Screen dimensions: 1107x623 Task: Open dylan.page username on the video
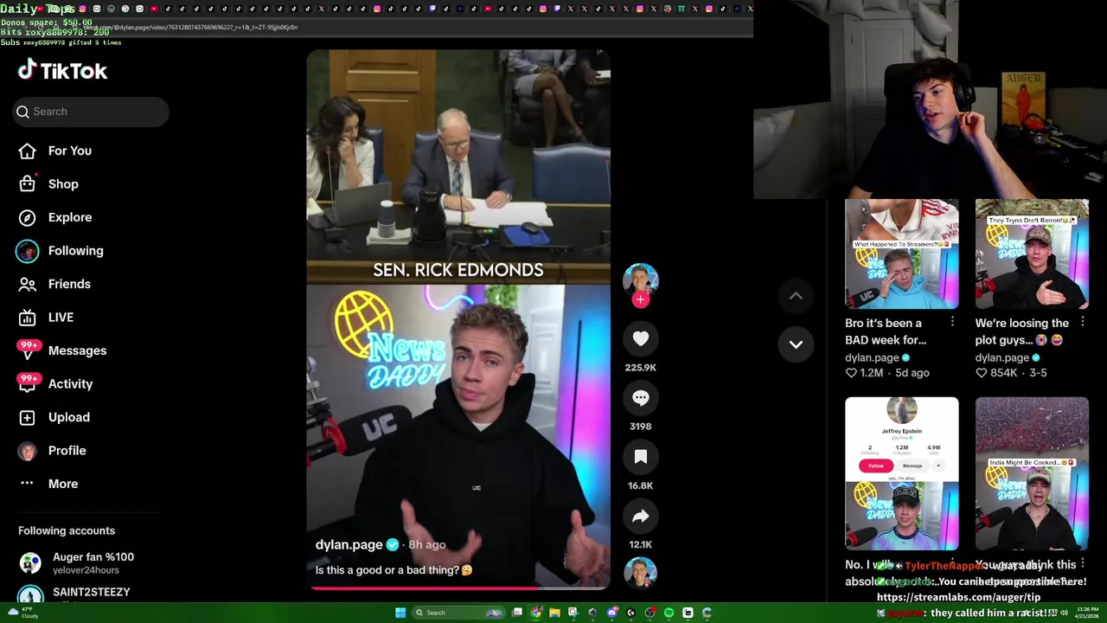click(x=349, y=544)
